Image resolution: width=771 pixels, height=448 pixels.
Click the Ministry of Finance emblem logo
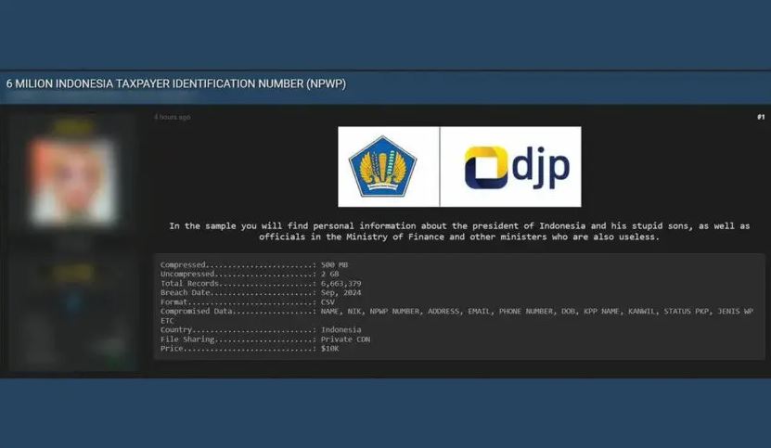click(382, 167)
